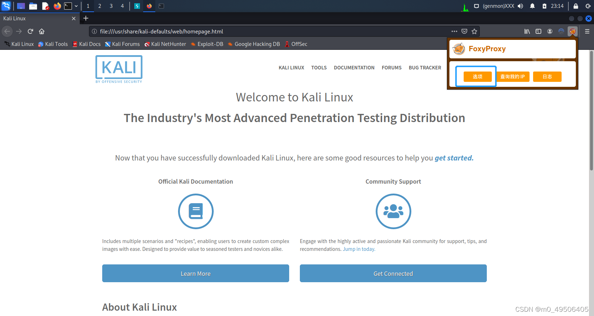Open the Kali NetHunter bookmark
Viewport: 594px width, 316px height.
(x=165, y=44)
